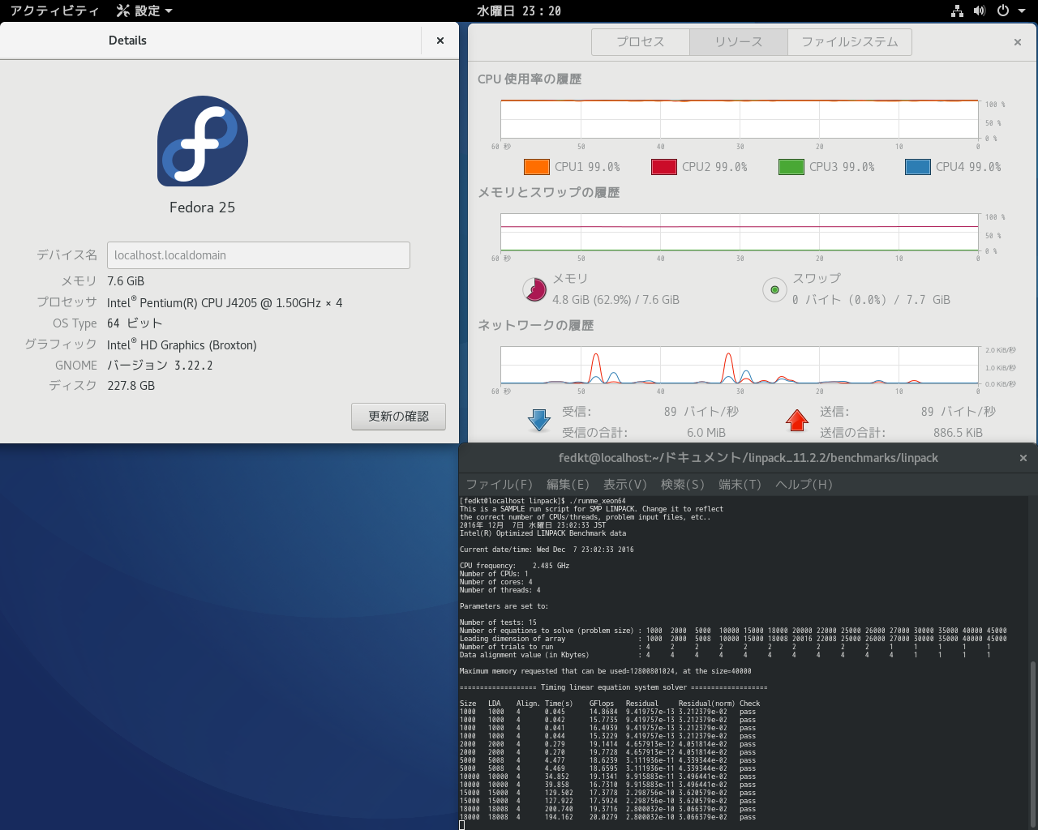The width and height of the screenshot is (1038, 830).
Task: Click the blue receiving down-arrow icon
Action: [539, 420]
